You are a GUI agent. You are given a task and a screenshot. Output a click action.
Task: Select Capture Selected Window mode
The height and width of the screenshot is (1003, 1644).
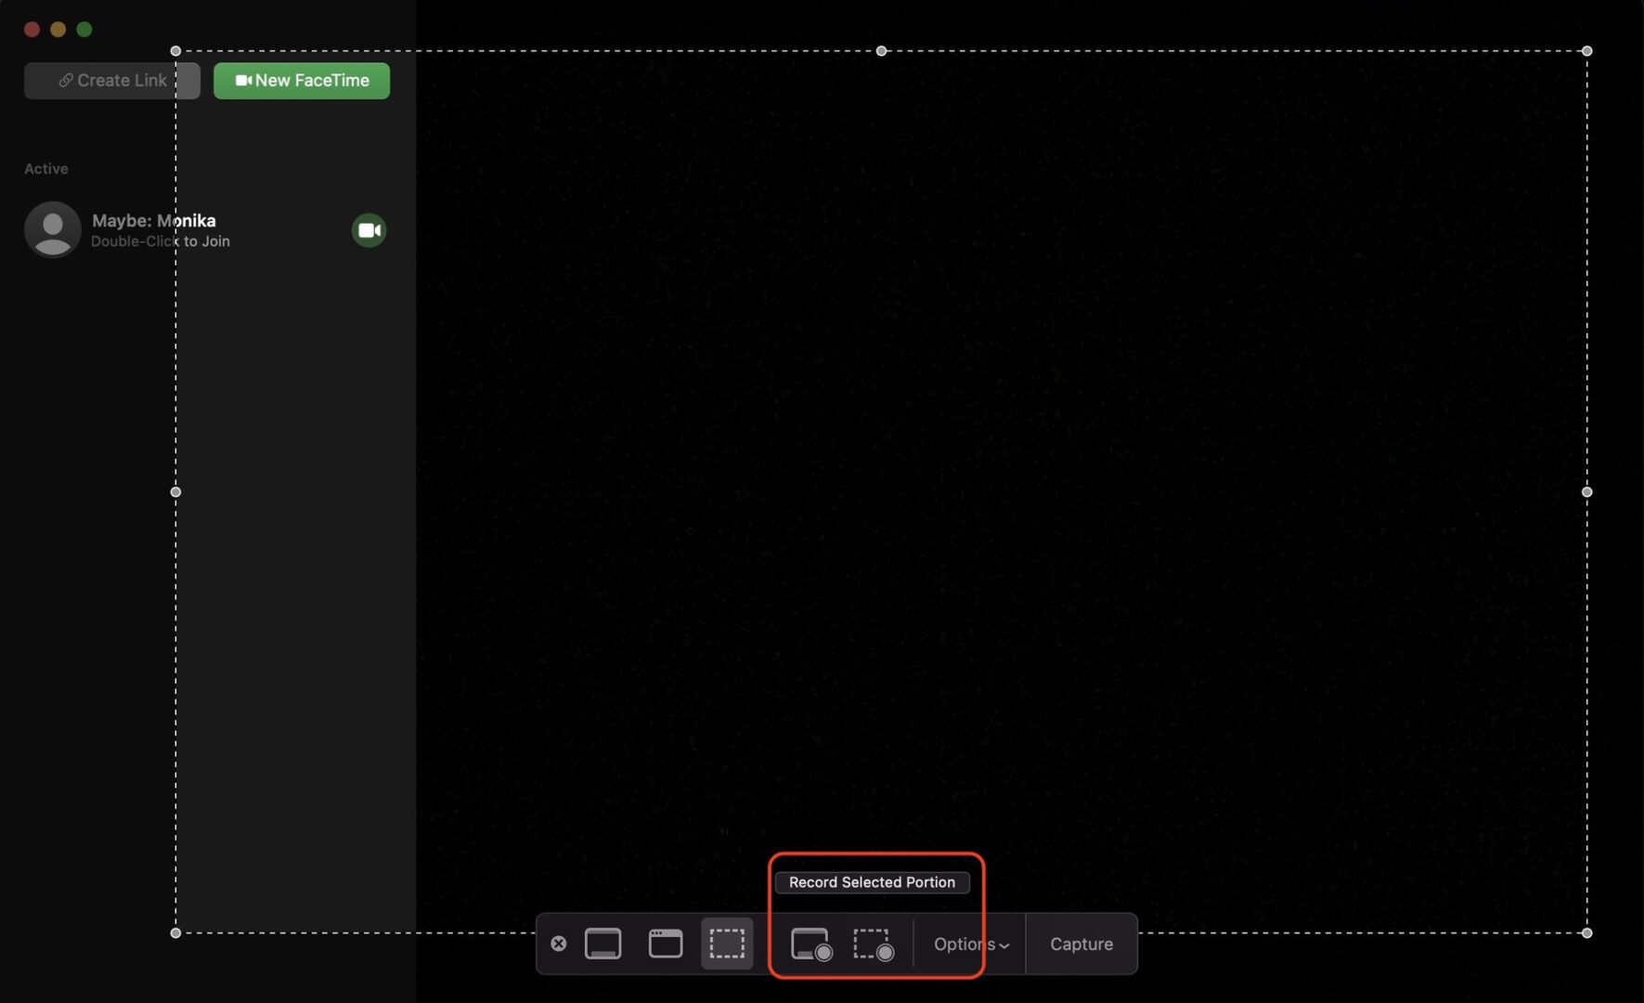[x=666, y=944]
